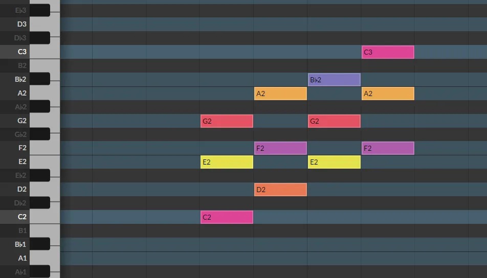This screenshot has width=487, height=278.
Task: Click the rightmost red G2 note block
Action: coord(334,121)
